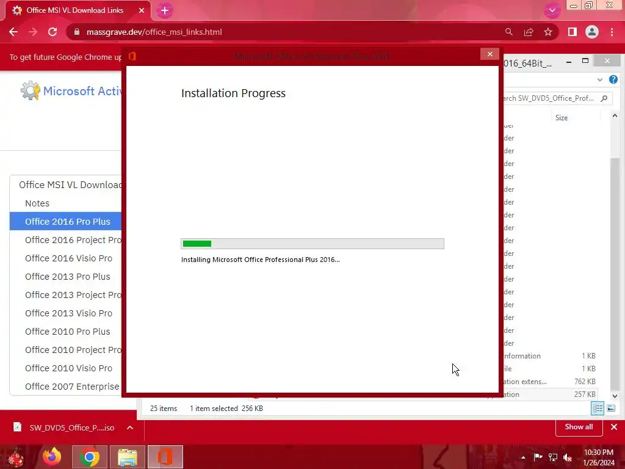This screenshot has height=469, width=625.
Task: Click the lock icon in address bar
Action: pyautogui.click(x=77, y=32)
